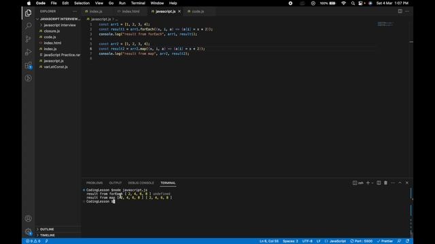The width and height of the screenshot is (435, 244).
Task: Change encoding via UTF-8 status item
Action: [307, 241]
